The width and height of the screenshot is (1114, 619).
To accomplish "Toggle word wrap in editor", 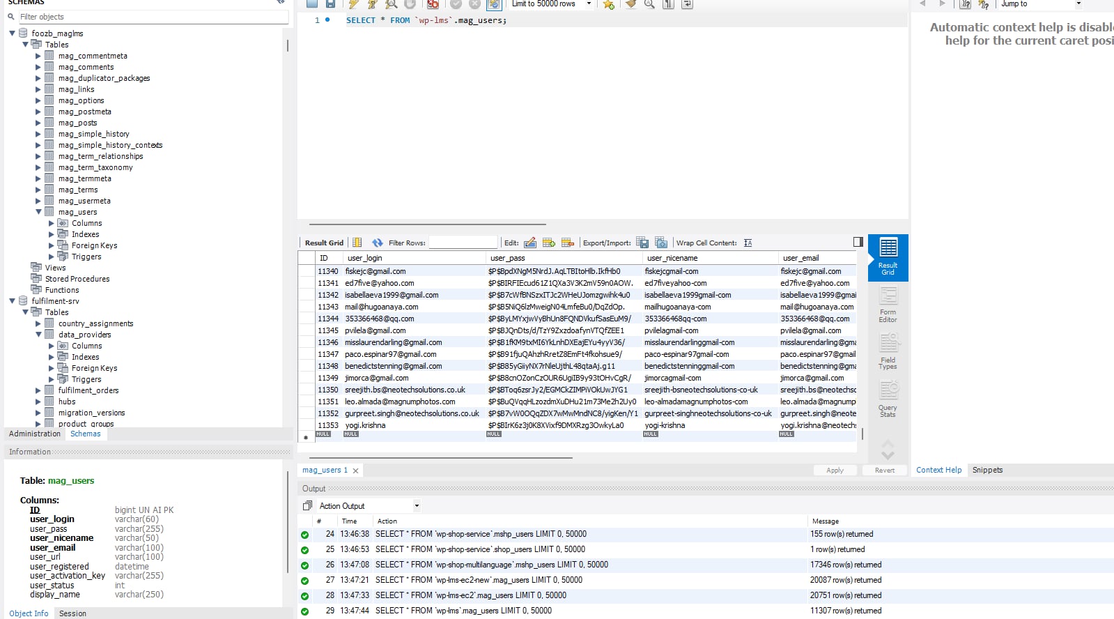I will coord(687,3).
